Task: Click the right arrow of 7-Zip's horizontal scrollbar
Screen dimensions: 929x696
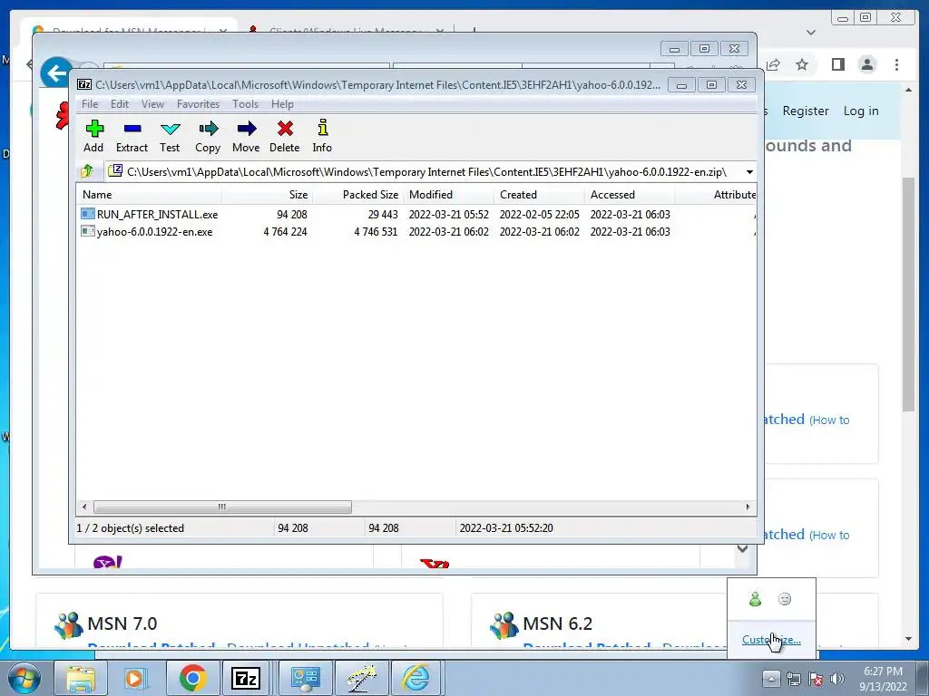Action: pyautogui.click(x=748, y=507)
